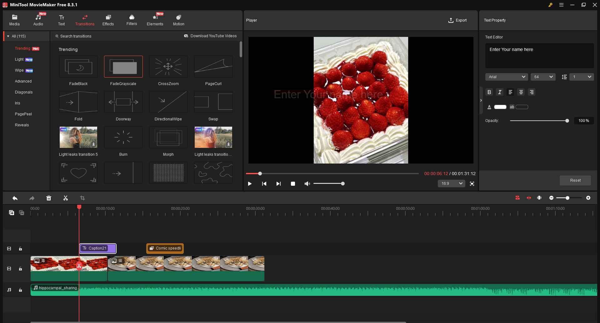The height and width of the screenshot is (323, 600).
Task: Mute the player volume speaker icon
Action: [307, 184]
